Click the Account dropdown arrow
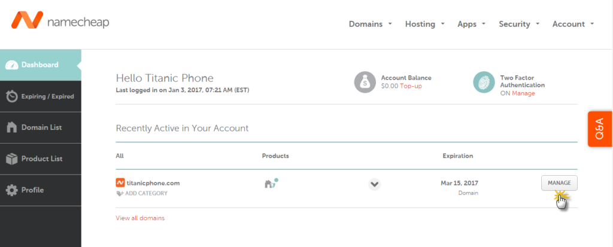Viewport: 613px width, 247px height. (x=592, y=24)
